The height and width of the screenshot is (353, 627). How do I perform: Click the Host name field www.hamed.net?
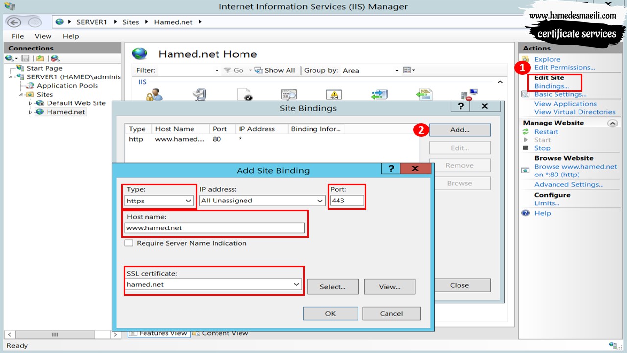[215, 227]
